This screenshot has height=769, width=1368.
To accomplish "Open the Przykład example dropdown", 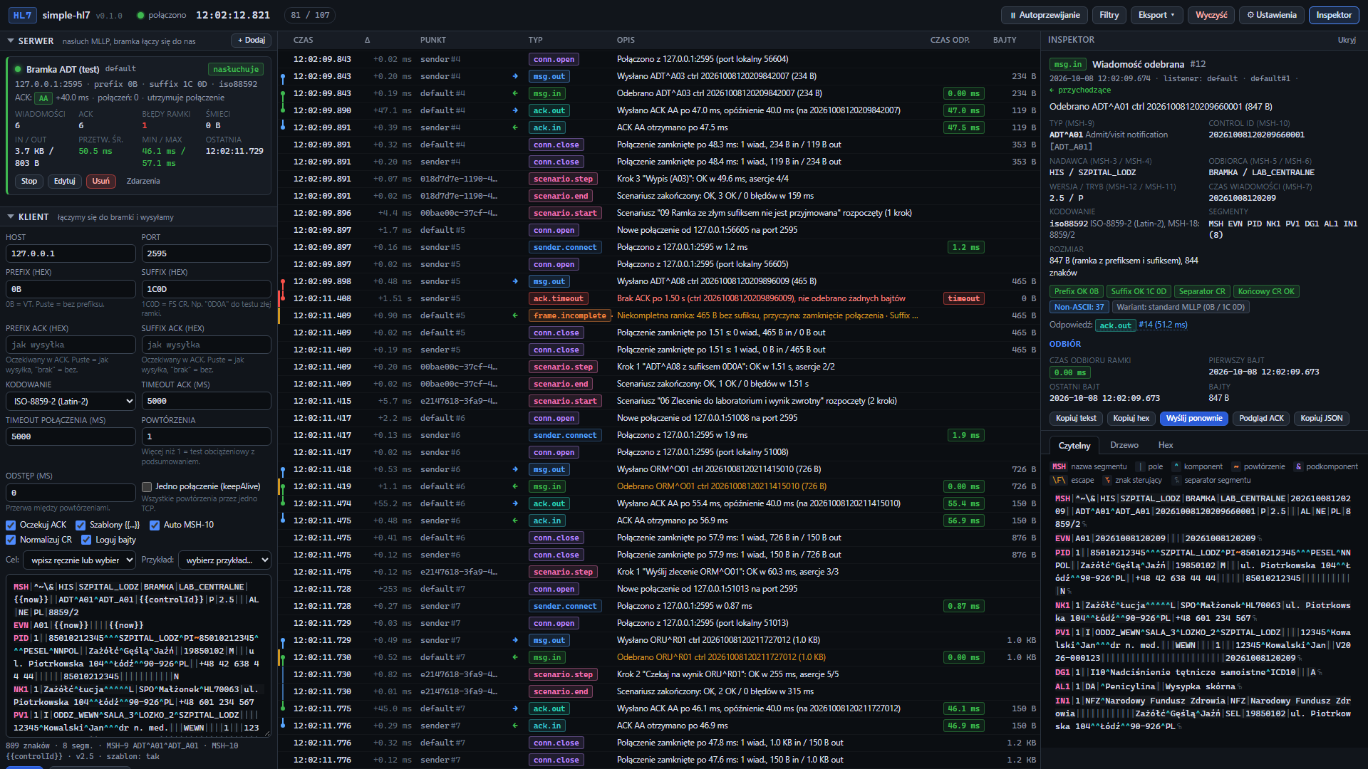I will (x=224, y=560).
